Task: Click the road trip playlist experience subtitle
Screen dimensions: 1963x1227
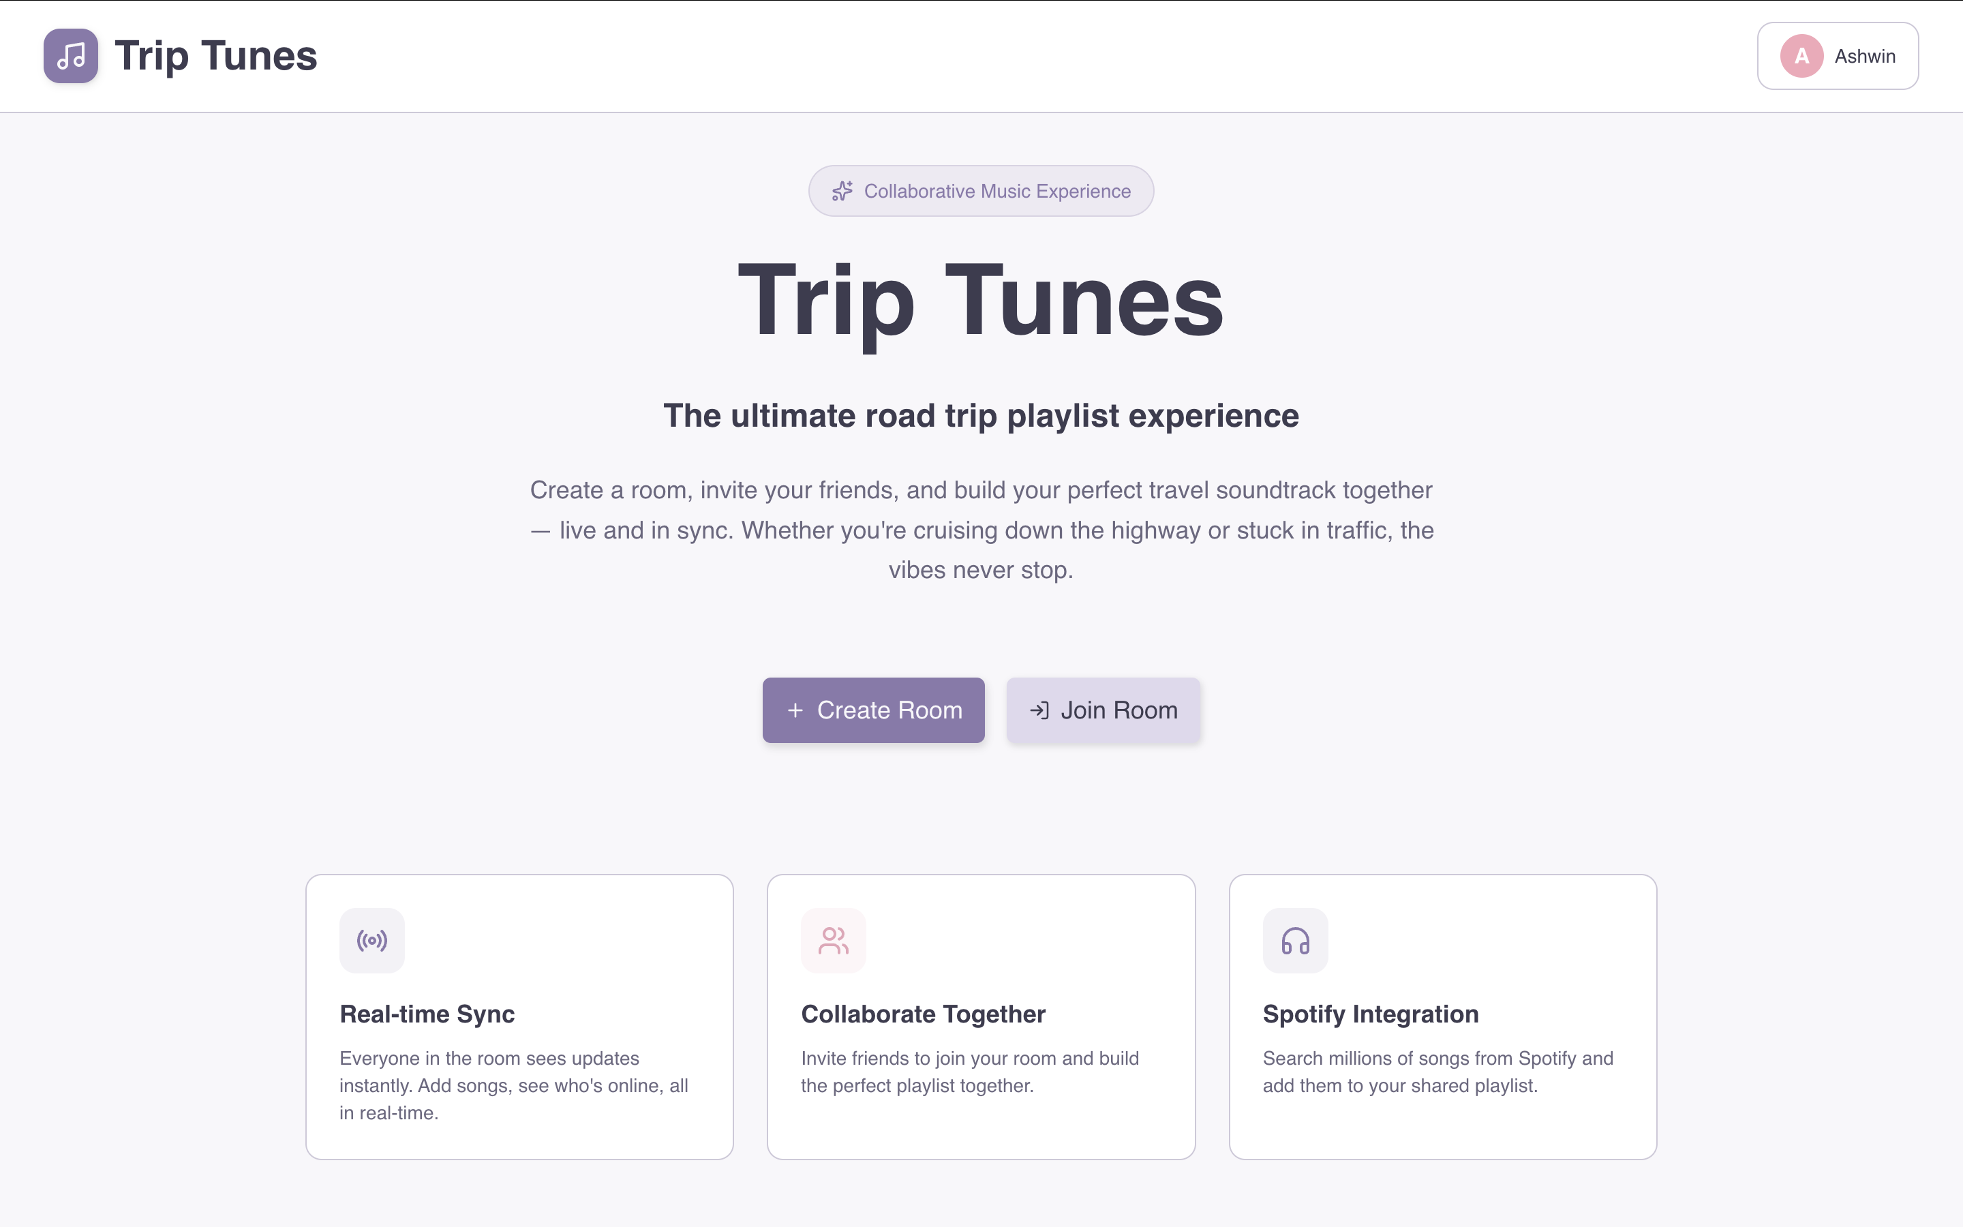Action: (981, 416)
